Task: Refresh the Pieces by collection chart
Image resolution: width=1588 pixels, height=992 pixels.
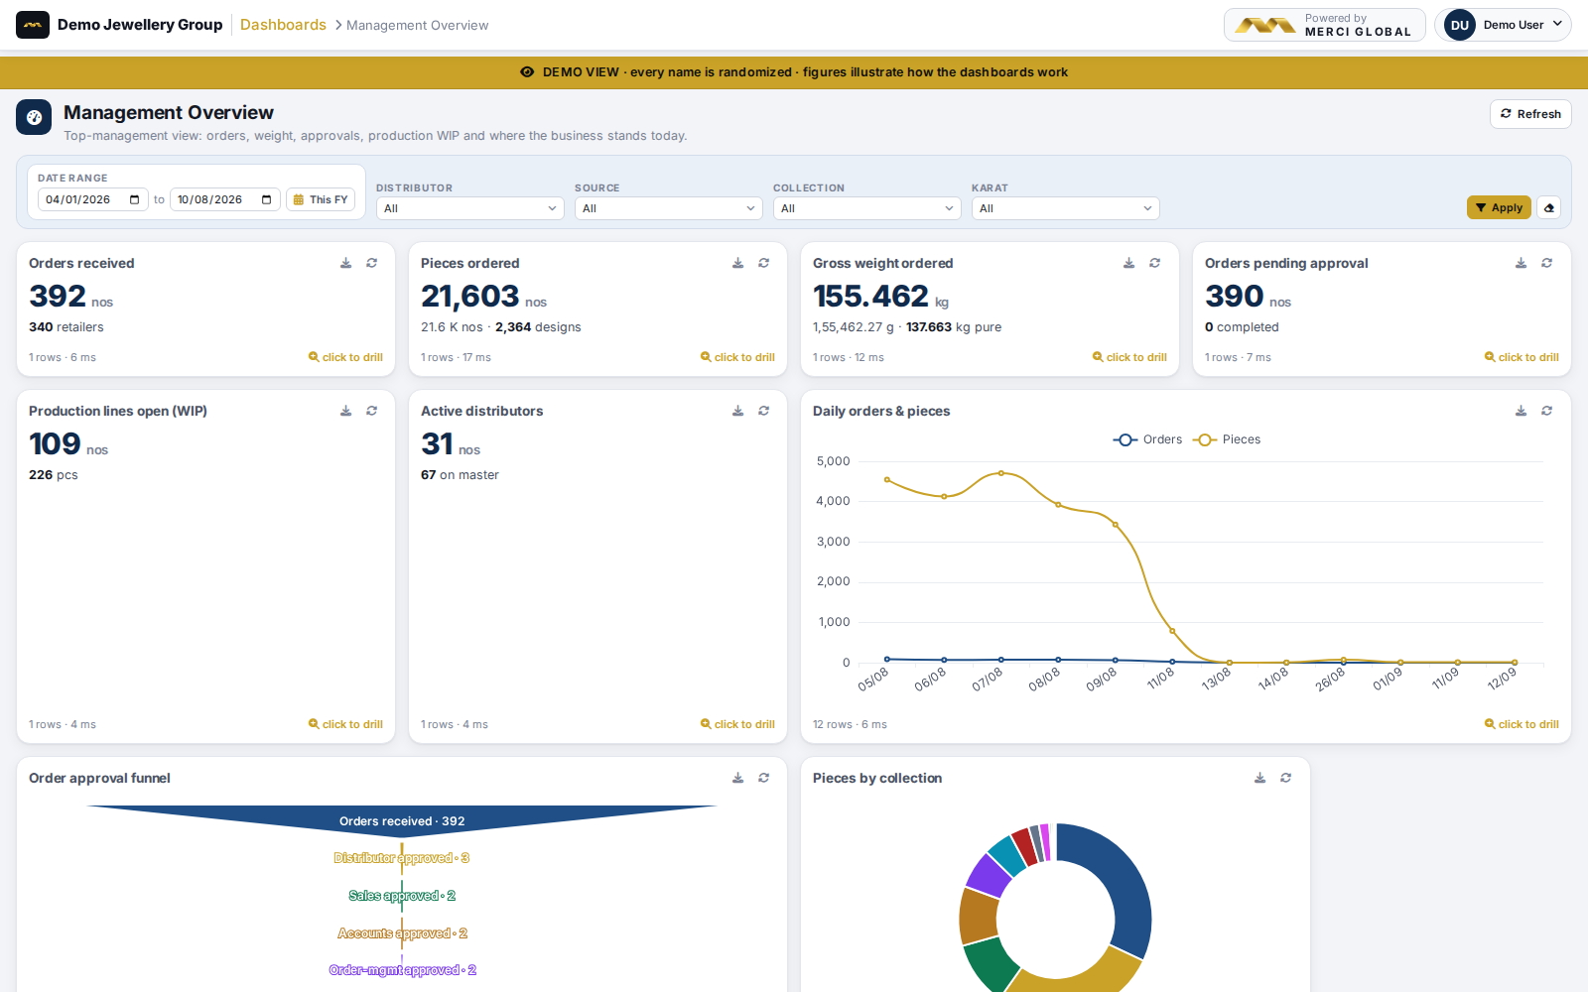Action: [1285, 778]
